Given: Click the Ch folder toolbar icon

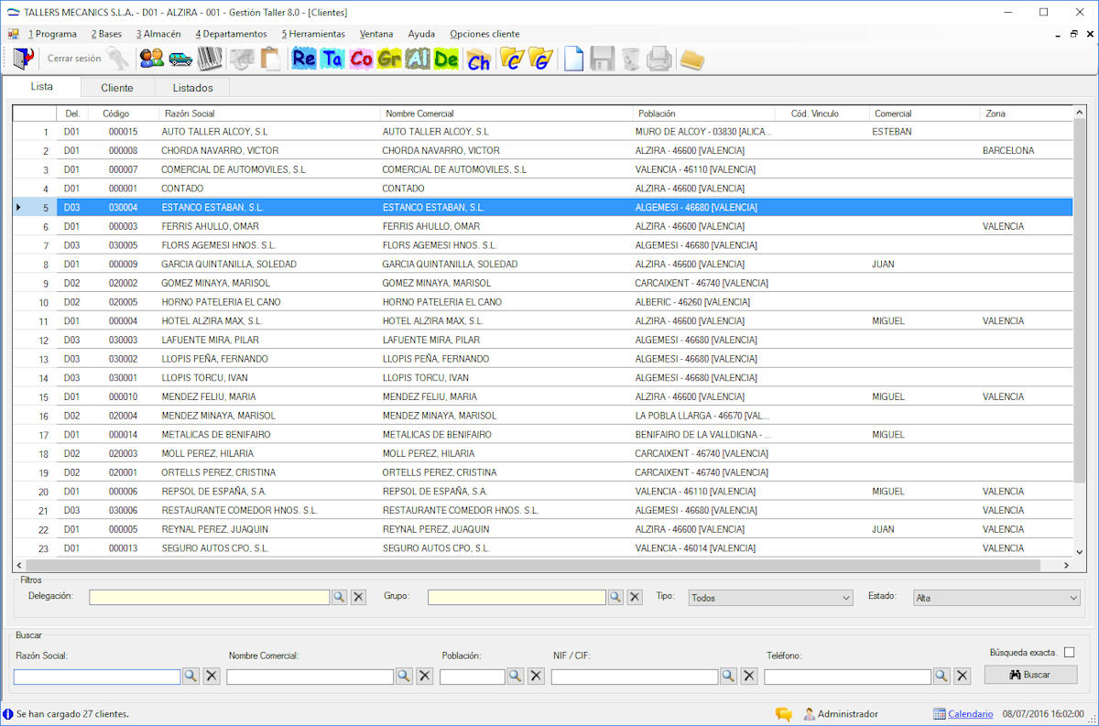Looking at the screenshot, I should tap(478, 60).
